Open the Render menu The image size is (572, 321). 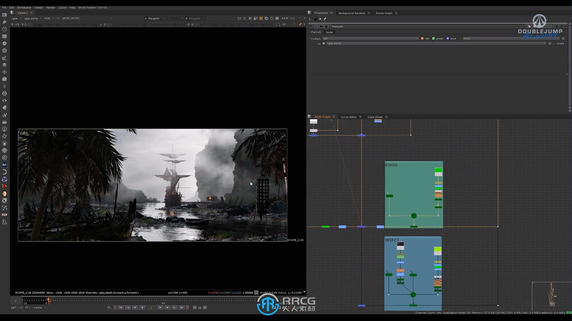coord(51,7)
